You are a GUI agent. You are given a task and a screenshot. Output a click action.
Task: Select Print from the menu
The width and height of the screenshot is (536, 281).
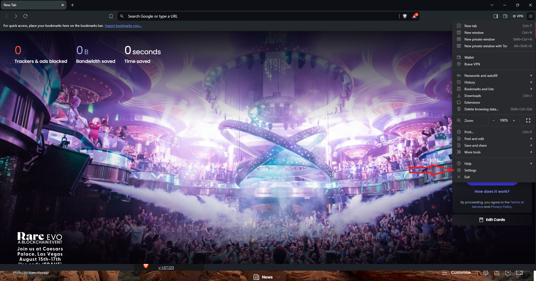coord(494,132)
